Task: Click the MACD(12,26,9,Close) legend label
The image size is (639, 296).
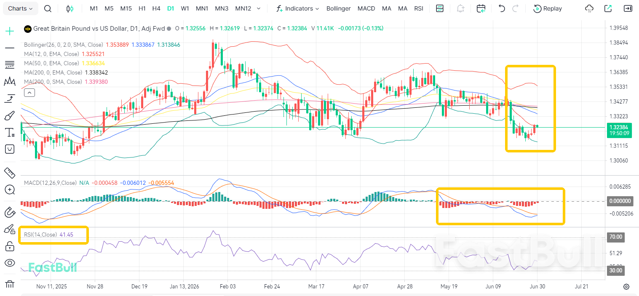Action: pos(50,183)
